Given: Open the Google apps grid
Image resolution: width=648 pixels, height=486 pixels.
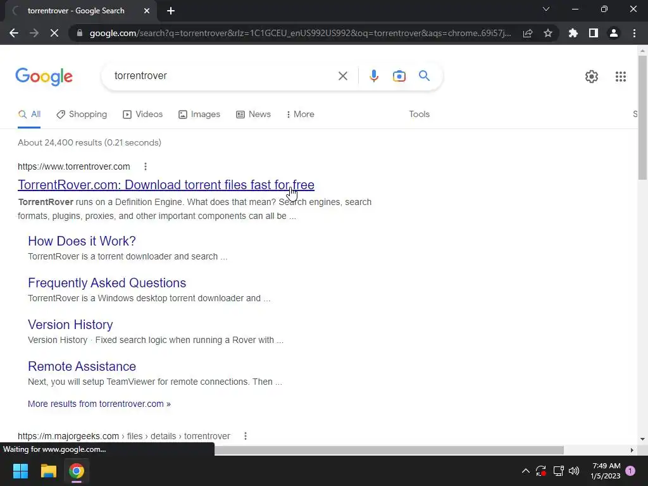Looking at the screenshot, I should (x=620, y=77).
